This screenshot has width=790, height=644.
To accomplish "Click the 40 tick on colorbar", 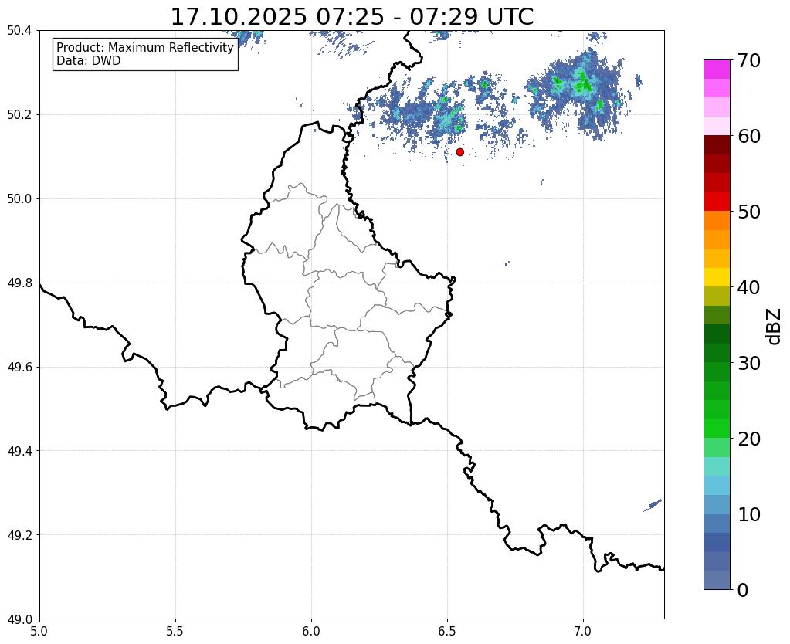I will click(749, 288).
